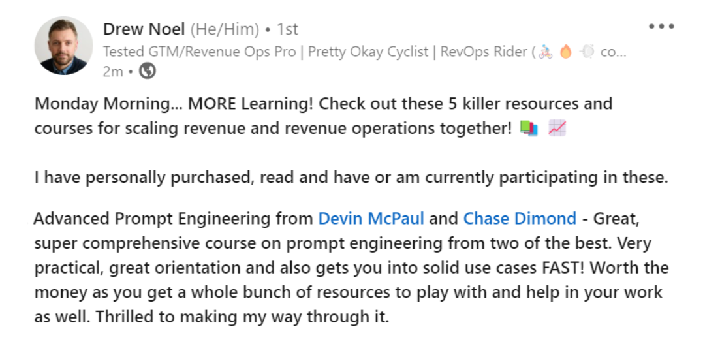Click the 2m post timestamp
Screen dimensions: 705x344
pos(113,72)
